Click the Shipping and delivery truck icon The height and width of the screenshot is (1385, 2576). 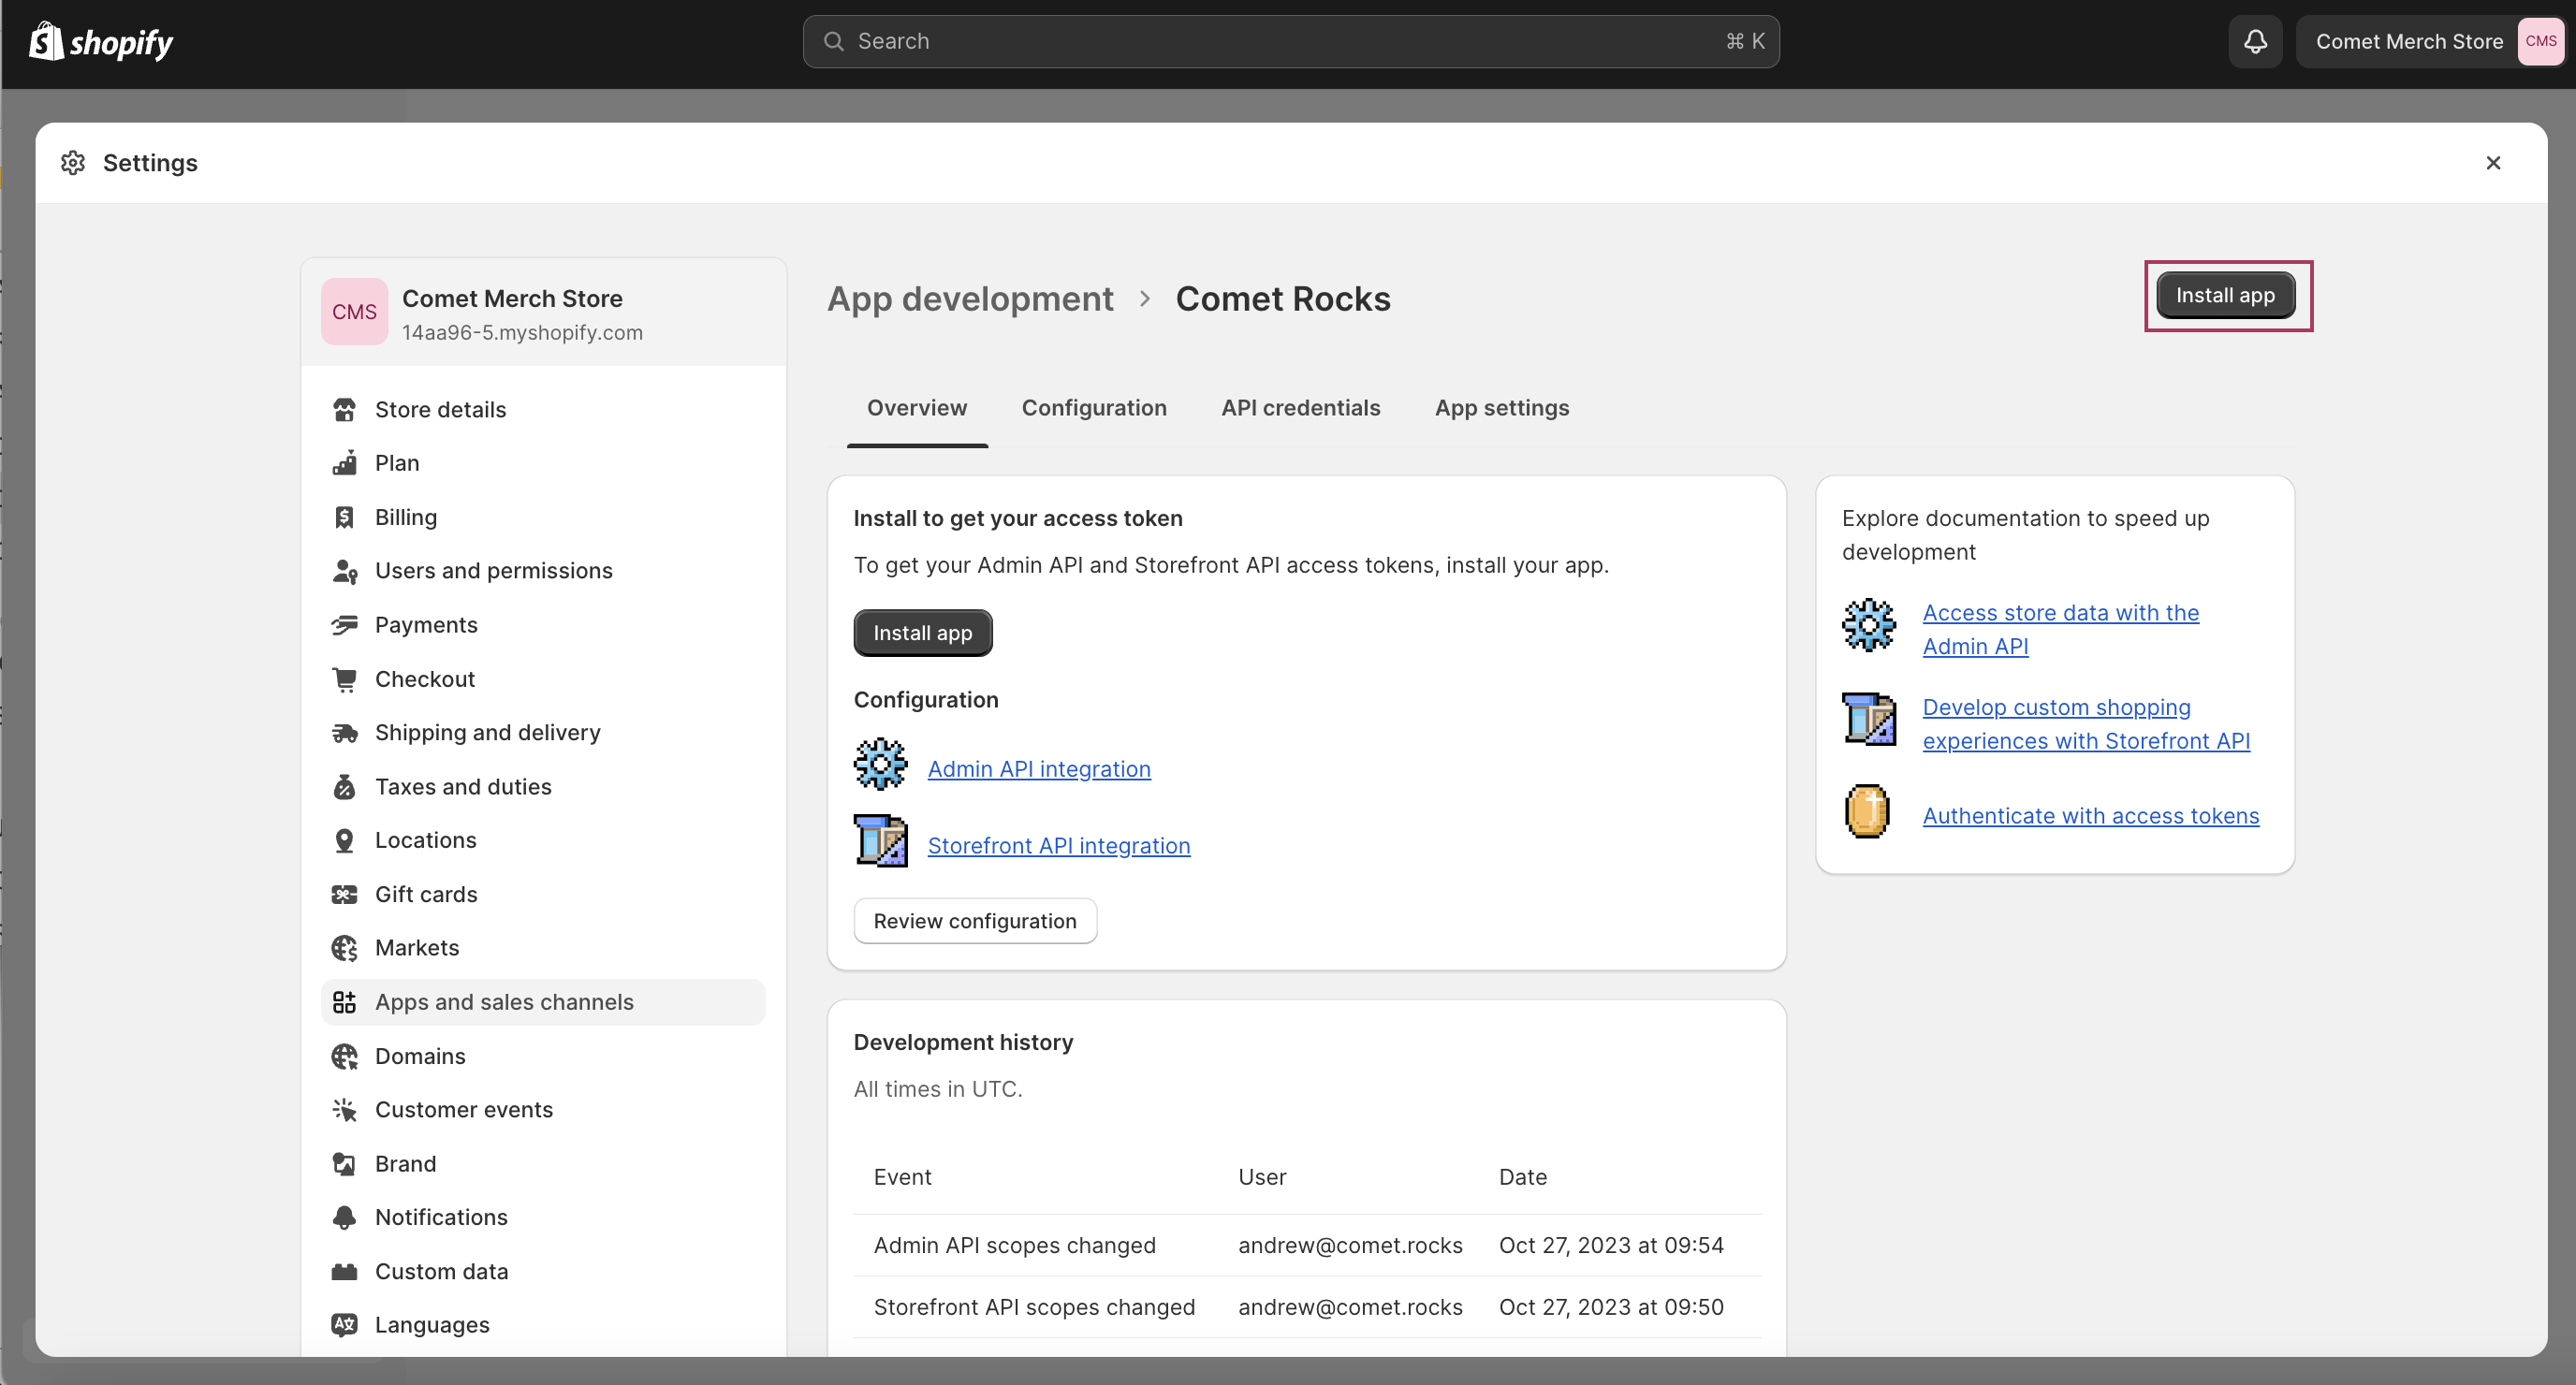click(344, 733)
